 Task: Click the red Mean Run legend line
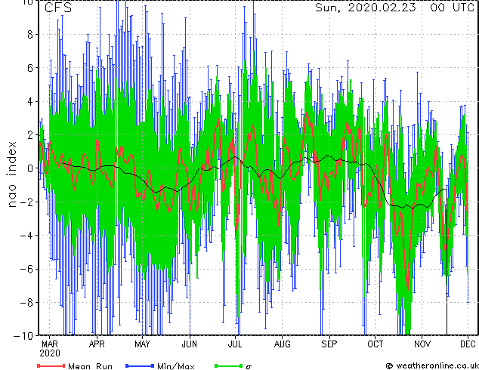click(51, 365)
